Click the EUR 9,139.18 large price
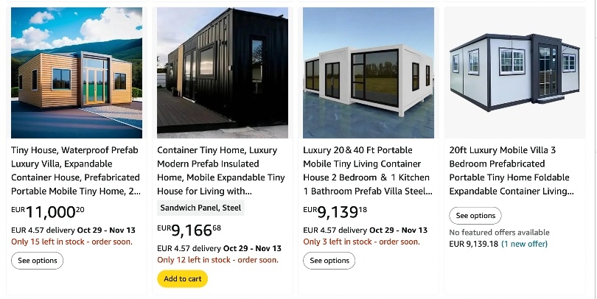597x299 pixels. point(335,212)
